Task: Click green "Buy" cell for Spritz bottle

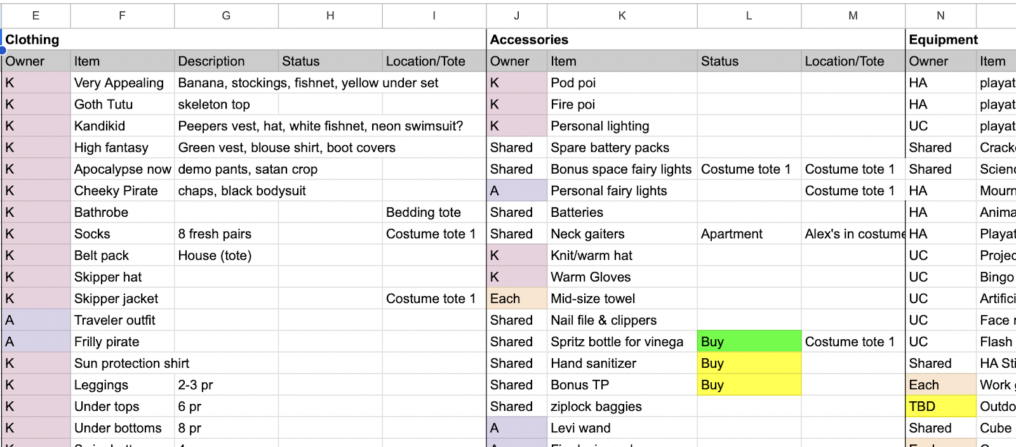Action: pyautogui.click(x=749, y=342)
